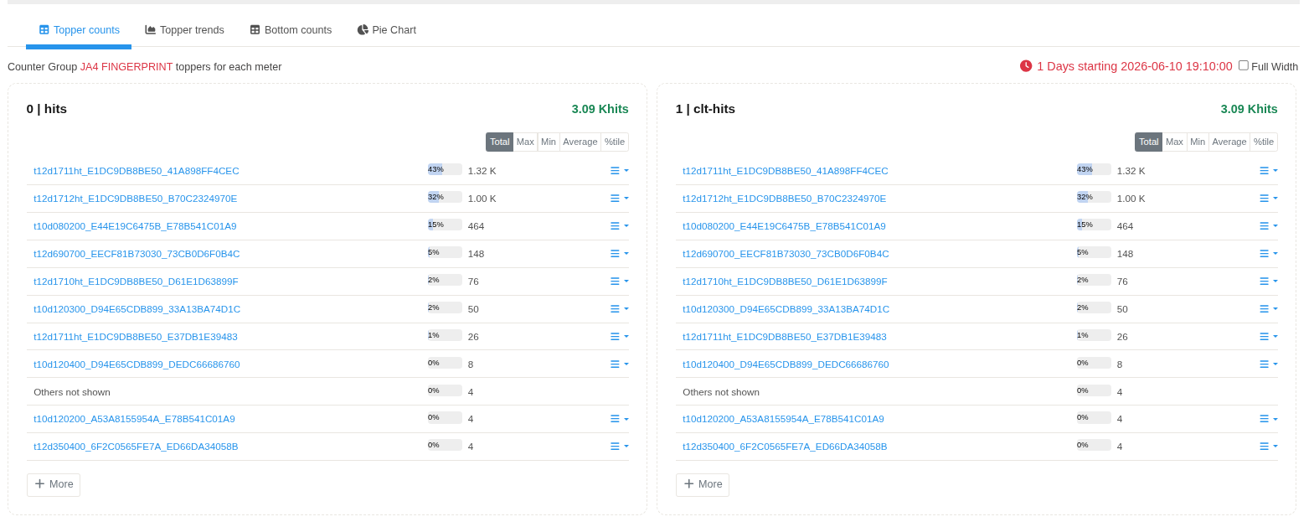Click the 32% progress bar in clt-hits panel
1314x527 pixels.
tap(1094, 197)
